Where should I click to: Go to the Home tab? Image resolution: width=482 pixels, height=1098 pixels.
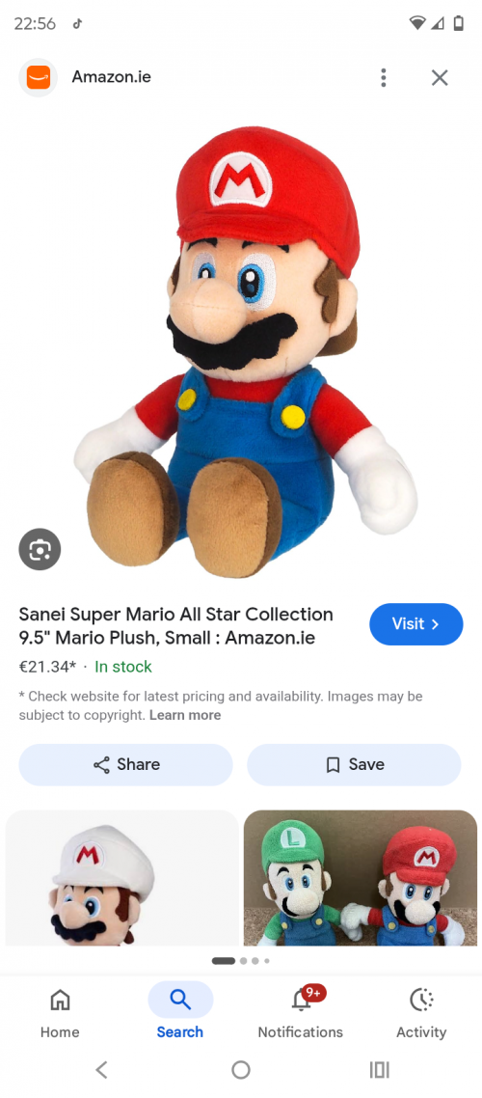click(x=60, y=1013)
